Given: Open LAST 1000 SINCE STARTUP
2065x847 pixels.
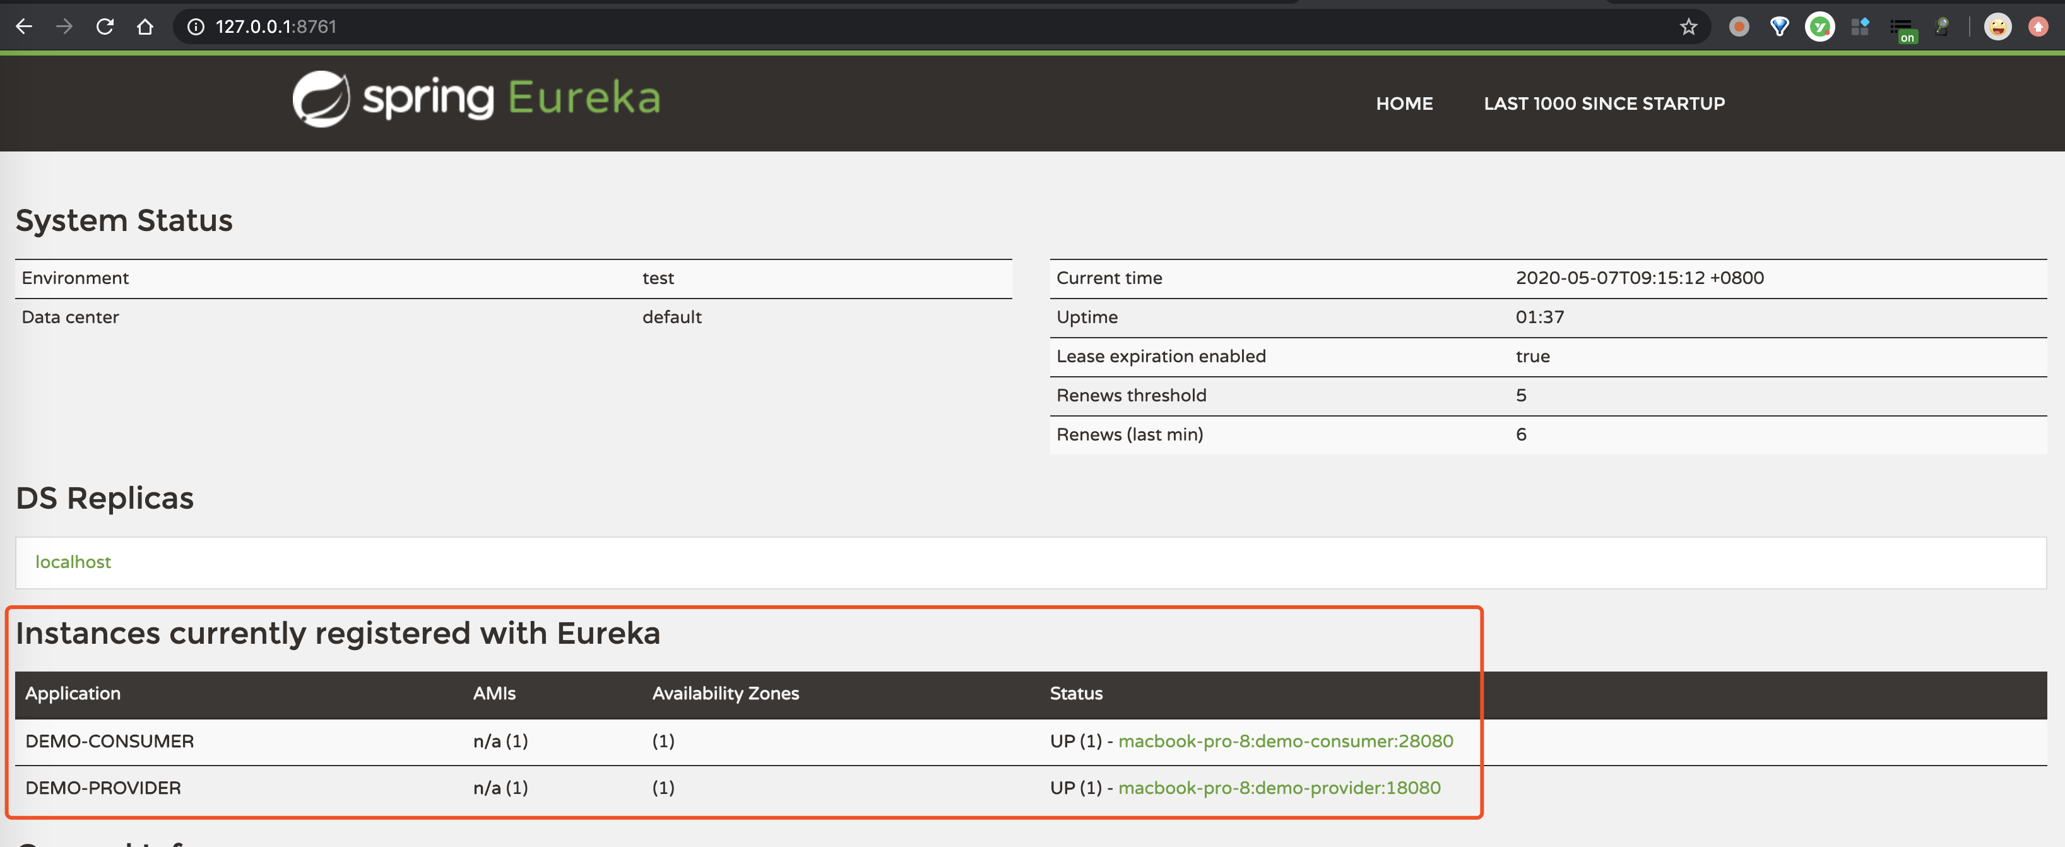Looking at the screenshot, I should (1603, 104).
